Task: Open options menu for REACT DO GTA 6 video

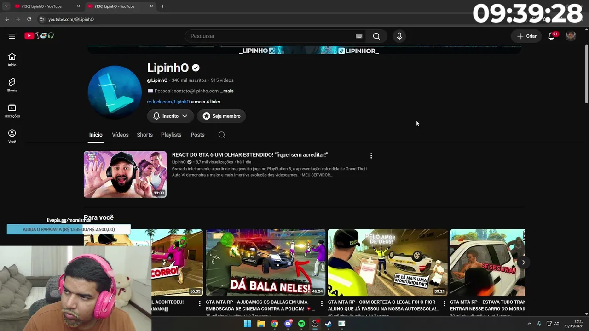Action: click(371, 156)
